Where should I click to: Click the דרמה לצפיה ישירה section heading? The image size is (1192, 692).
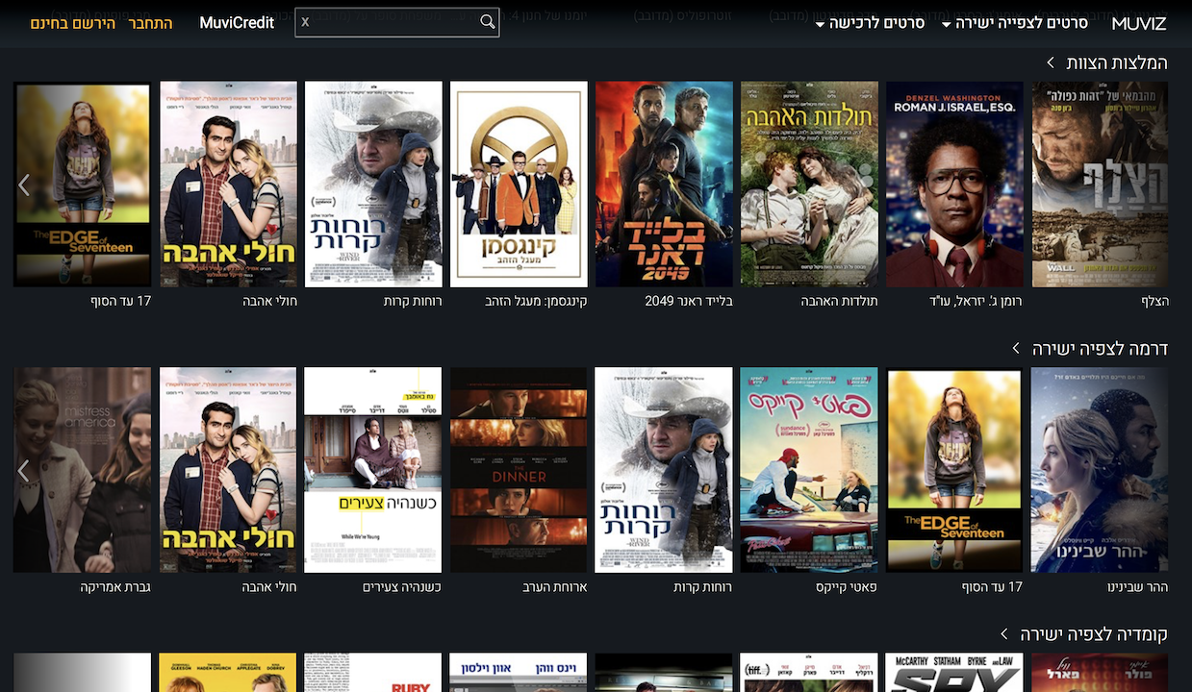(1100, 348)
